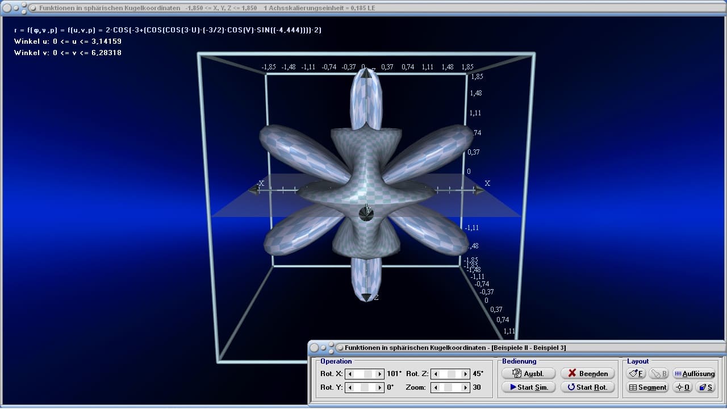Click the S layout button
The image size is (727, 409).
[706, 387]
